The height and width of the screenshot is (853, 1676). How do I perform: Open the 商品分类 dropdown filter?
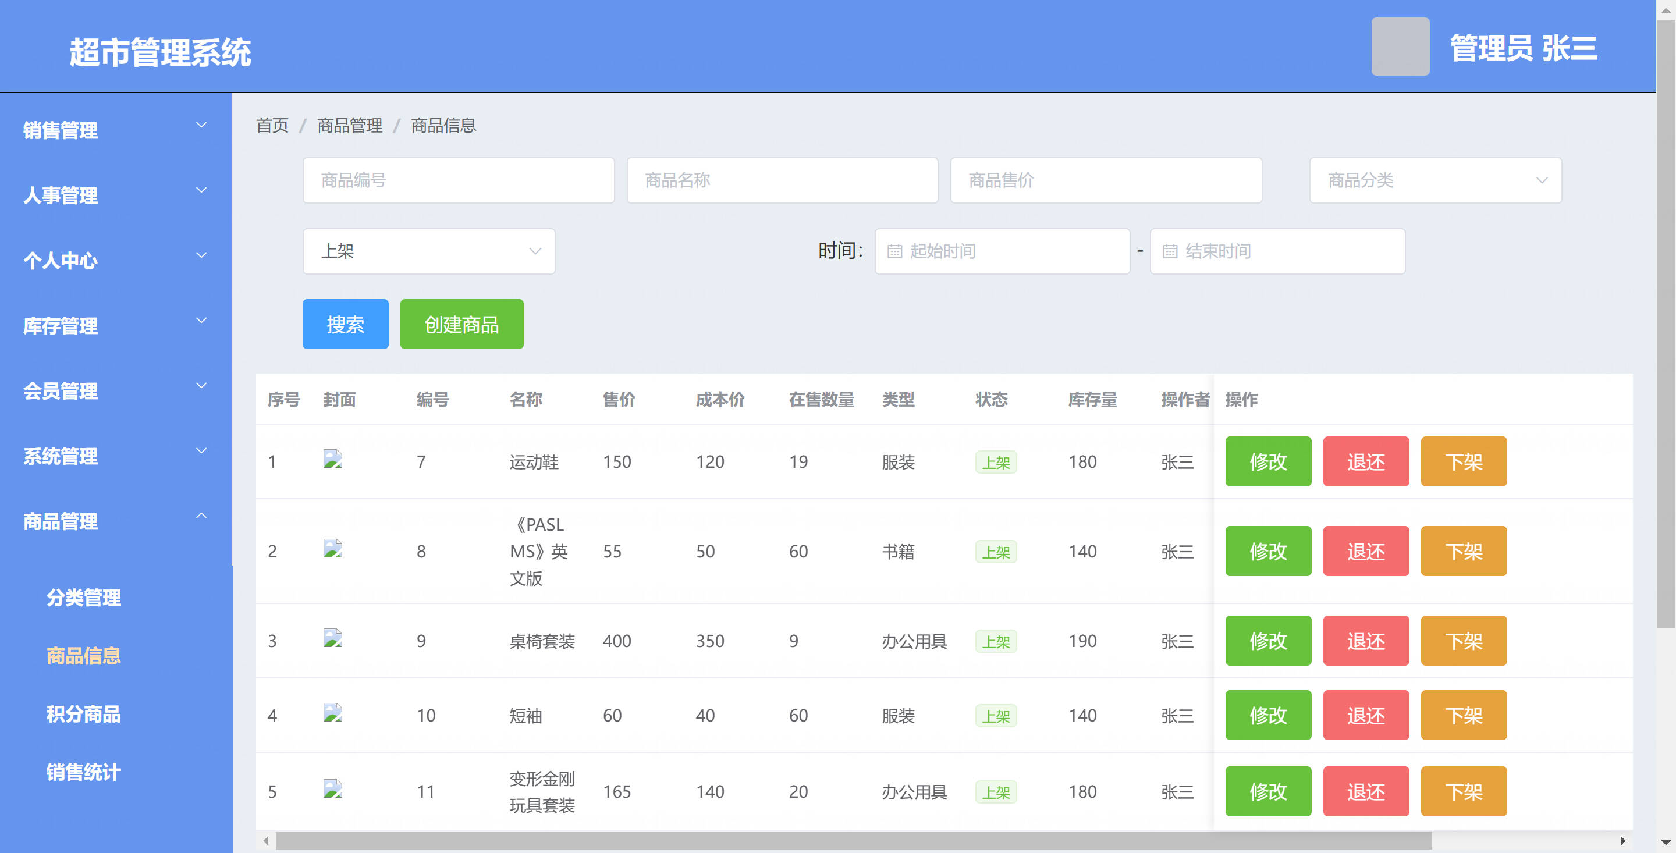click(1434, 180)
